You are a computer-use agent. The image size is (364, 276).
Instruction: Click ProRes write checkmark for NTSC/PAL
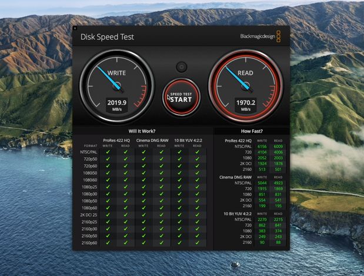pyautogui.click(x=108, y=152)
